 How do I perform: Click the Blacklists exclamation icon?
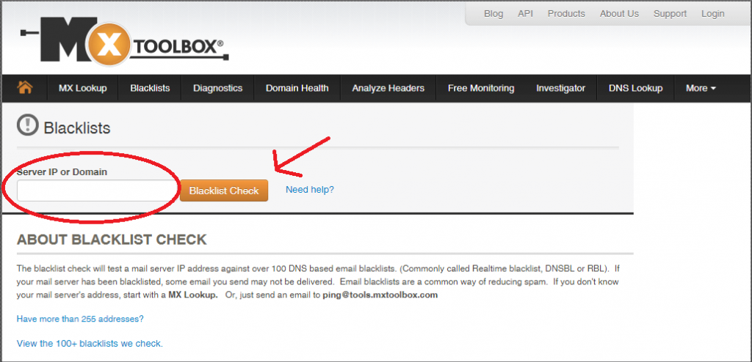tap(27, 126)
